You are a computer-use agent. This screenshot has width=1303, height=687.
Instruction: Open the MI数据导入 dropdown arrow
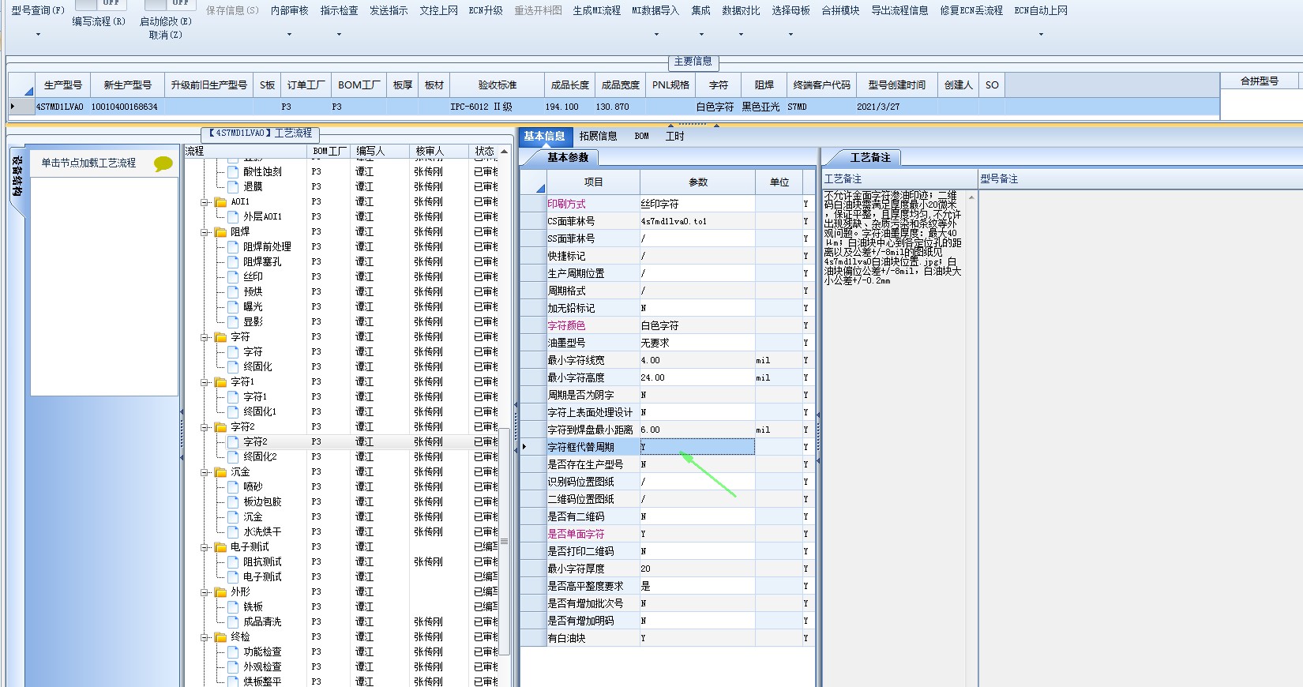pos(655,35)
